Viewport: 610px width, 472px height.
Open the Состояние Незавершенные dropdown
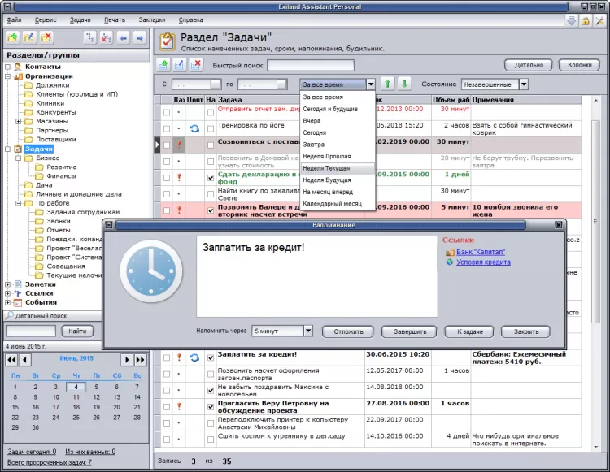pyautogui.click(x=524, y=84)
